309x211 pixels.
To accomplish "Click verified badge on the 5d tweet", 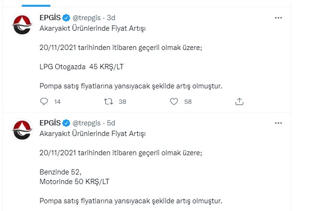I will click(x=66, y=123).
